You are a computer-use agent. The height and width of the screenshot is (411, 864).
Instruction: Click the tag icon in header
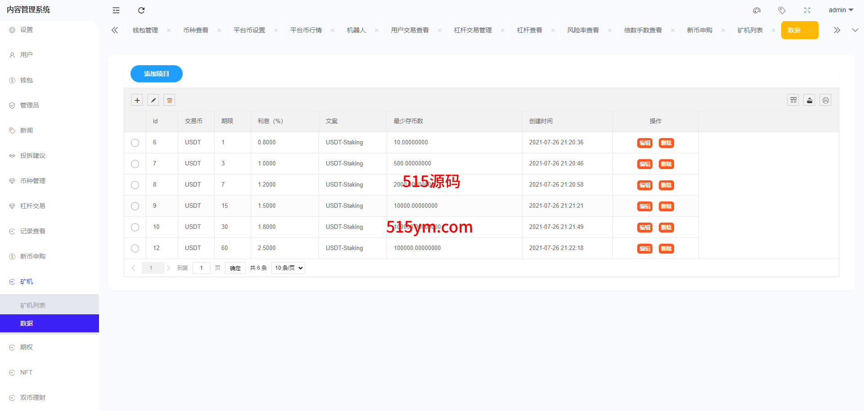point(782,10)
